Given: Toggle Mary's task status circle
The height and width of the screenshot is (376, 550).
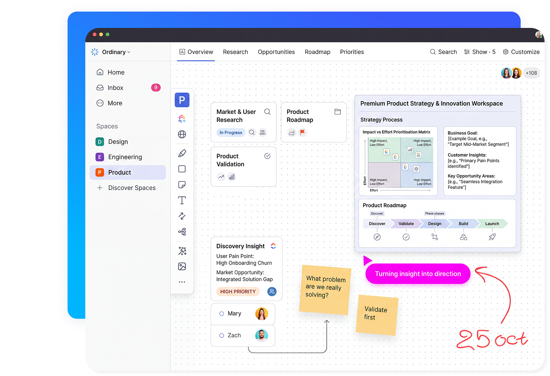Looking at the screenshot, I should [222, 314].
